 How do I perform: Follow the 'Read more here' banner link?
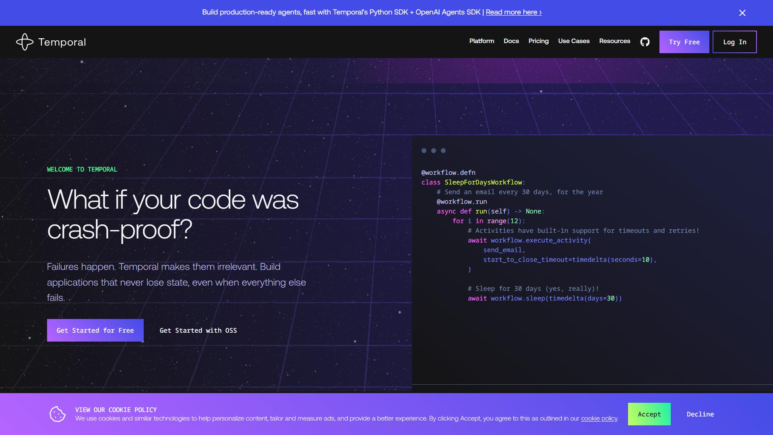pyautogui.click(x=514, y=12)
